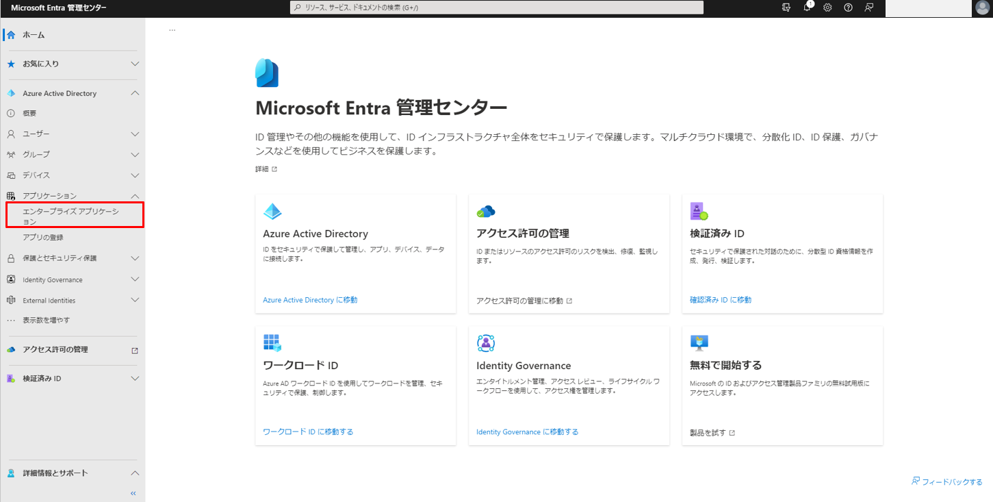
Task: Click Microsoft Entra 管理センター header title
Action: pyautogui.click(x=58, y=8)
